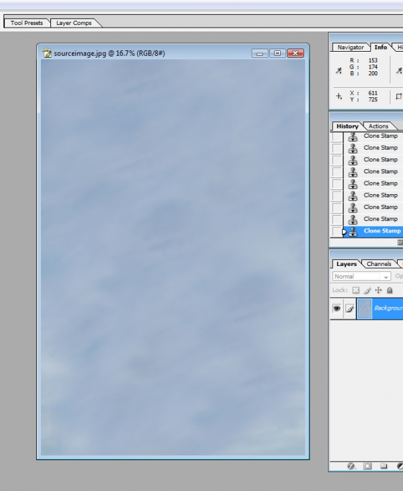Viewport: 403px width, 491px height.
Task: Toggle lock all padlock icon
Action: pyautogui.click(x=390, y=290)
